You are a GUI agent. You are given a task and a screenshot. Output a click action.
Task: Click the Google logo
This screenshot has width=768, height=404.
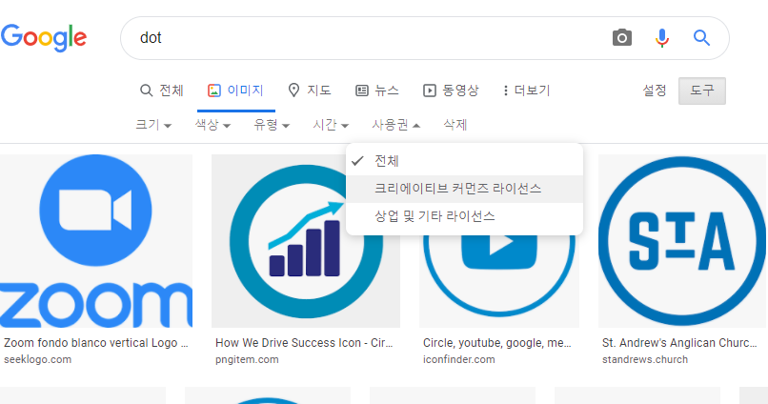pos(44,38)
